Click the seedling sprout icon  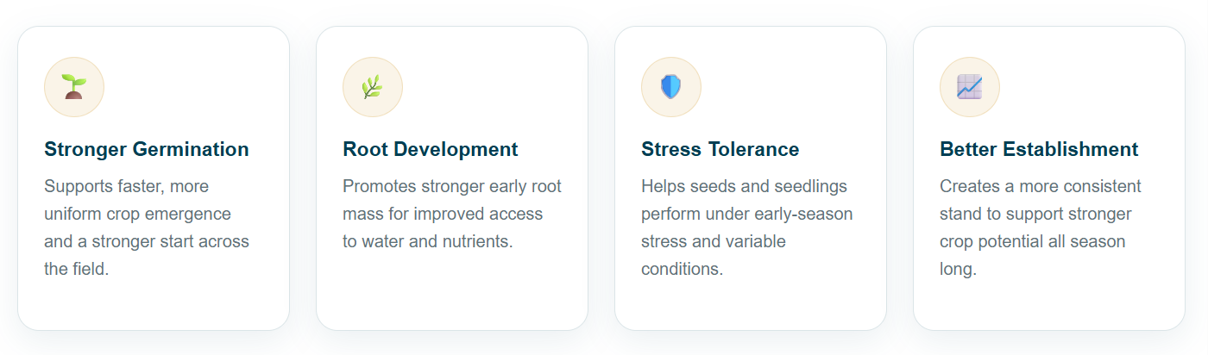click(74, 87)
